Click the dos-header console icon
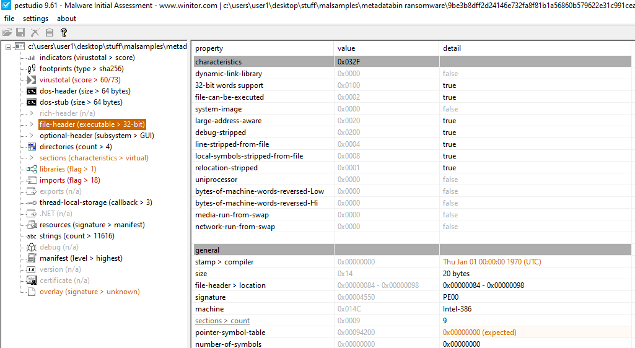635x348 pixels. point(32,91)
